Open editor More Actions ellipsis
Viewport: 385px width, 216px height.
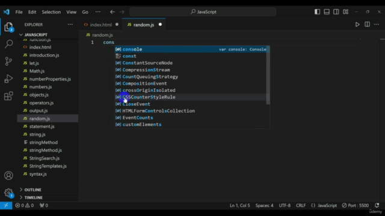(x=377, y=25)
